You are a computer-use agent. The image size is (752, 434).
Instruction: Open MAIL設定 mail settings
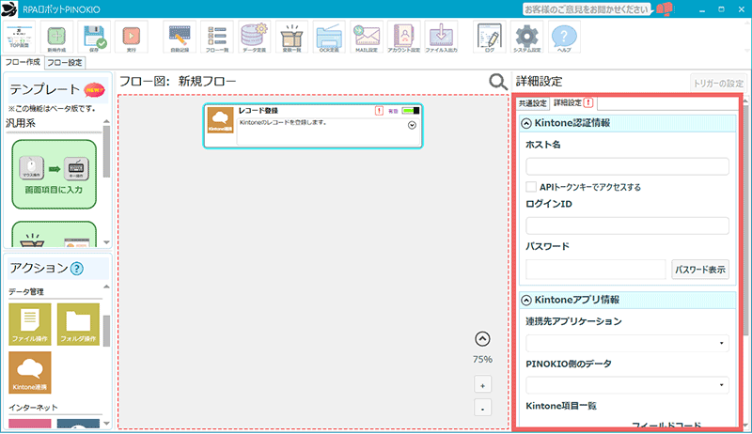[x=367, y=37]
